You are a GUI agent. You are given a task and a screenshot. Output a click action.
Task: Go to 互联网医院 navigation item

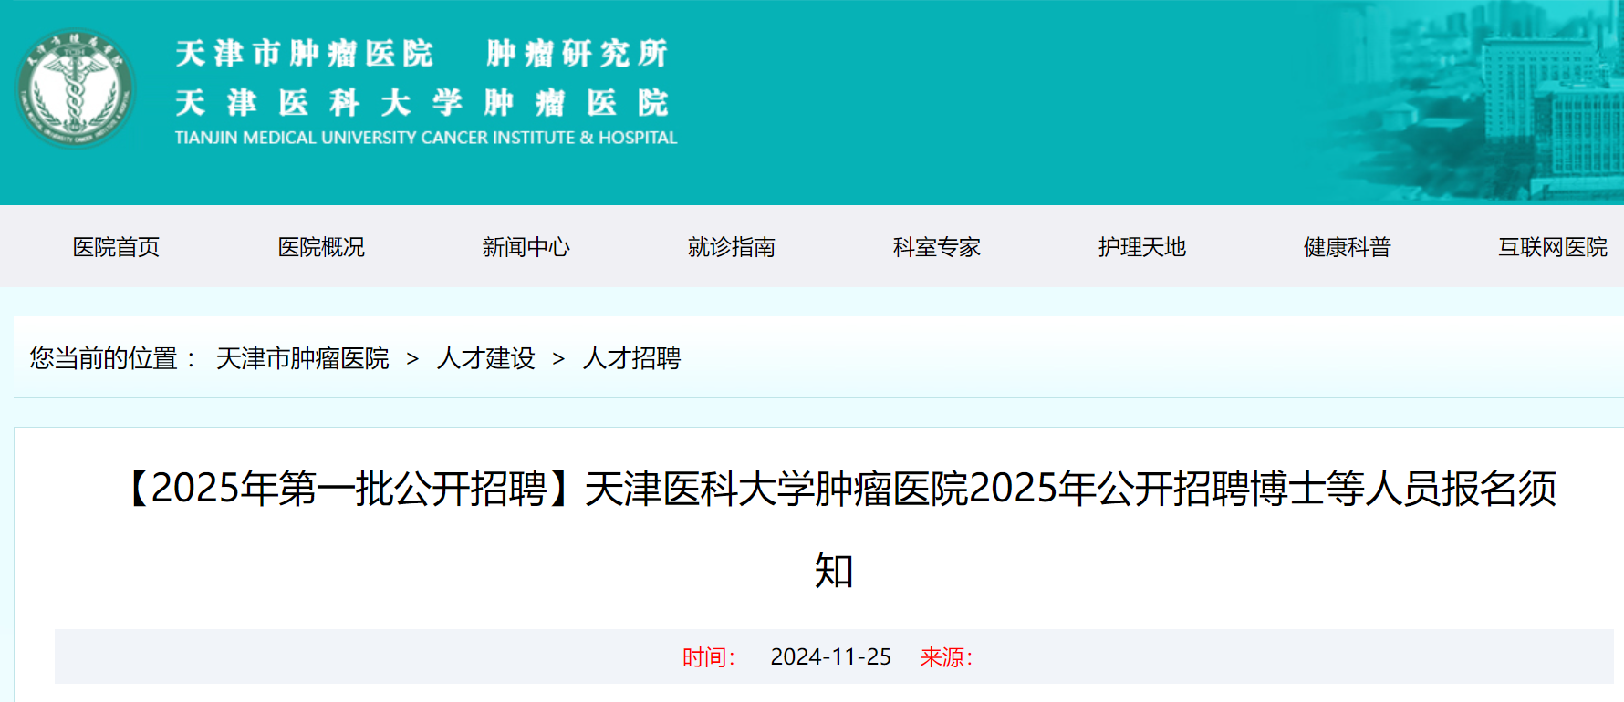[x=1553, y=247]
